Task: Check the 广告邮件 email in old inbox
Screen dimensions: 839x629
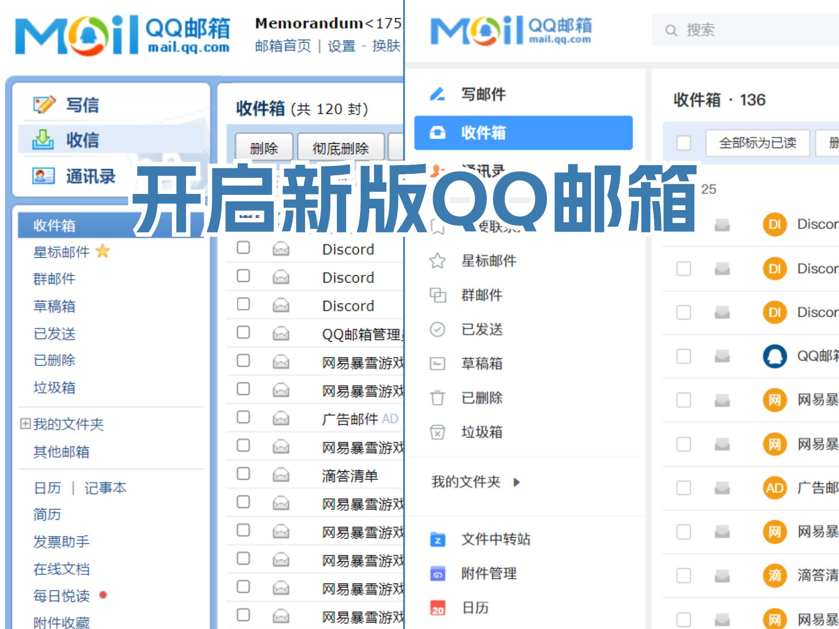Action: click(243, 417)
